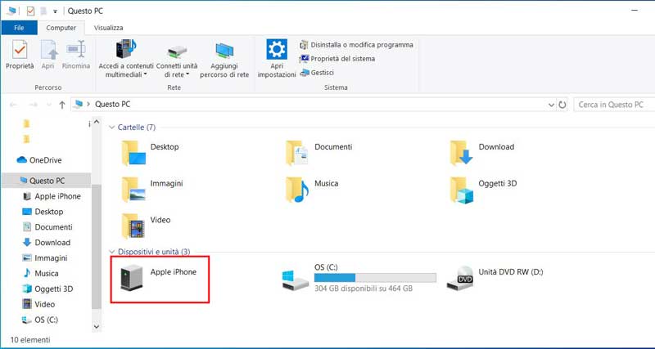The height and width of the screenshot is (349, 655).
Task: Click the Questo PC address bar path
Action: [x=113, y=105]
